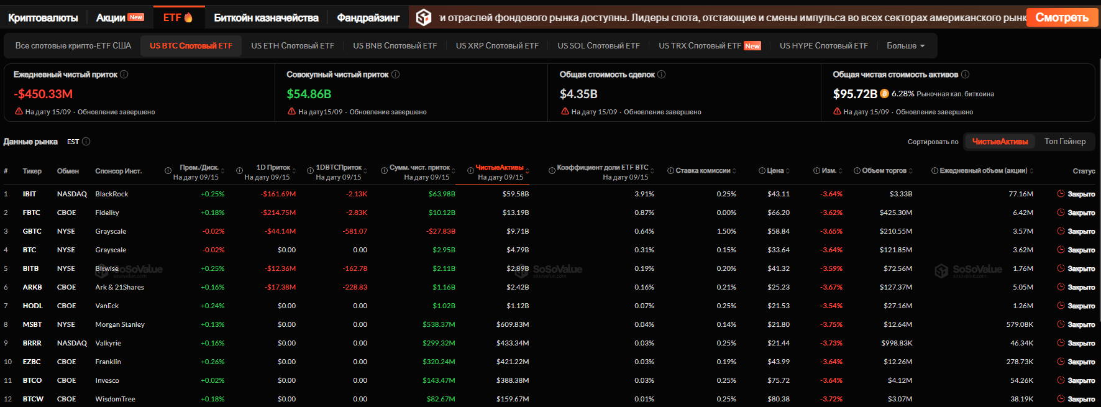Open the MSBT ticker link
This screenshot has width=1101, height=407.
(x=32, y=324)
